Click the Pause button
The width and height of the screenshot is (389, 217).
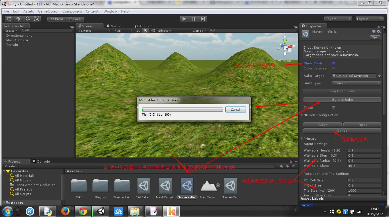[194, 19]
